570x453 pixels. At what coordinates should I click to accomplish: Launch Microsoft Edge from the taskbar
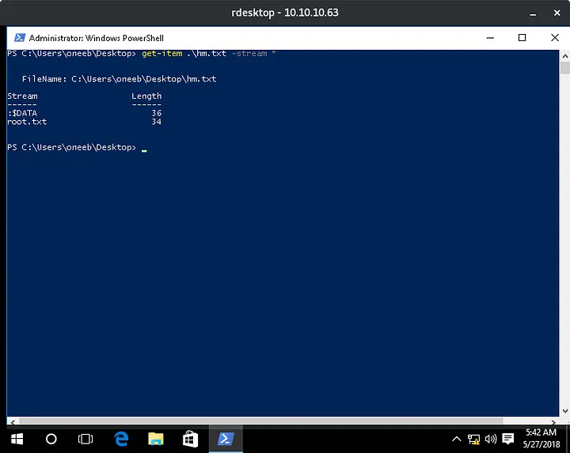point(121,439)
